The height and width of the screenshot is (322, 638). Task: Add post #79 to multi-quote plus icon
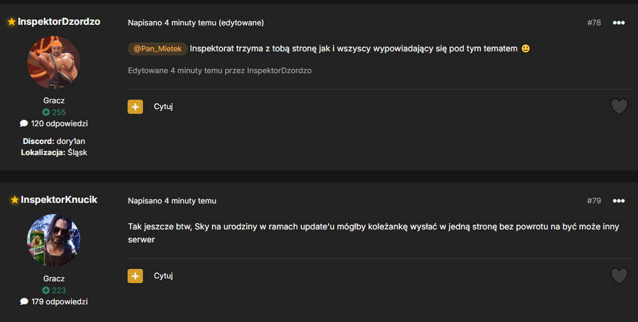click(135, 275)
